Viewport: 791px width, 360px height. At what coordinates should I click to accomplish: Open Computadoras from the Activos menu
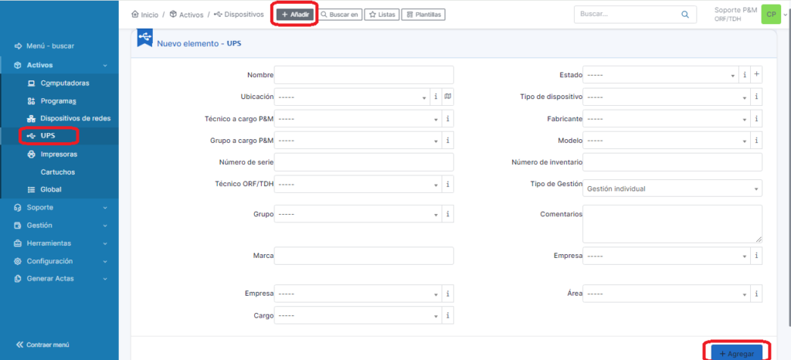tap(63, 83)
